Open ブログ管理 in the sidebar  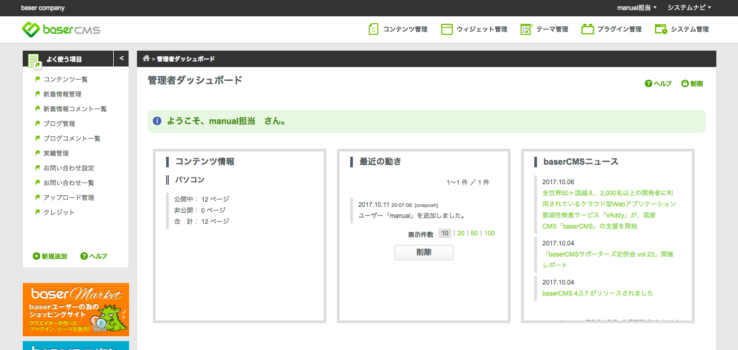coord(59,124)
